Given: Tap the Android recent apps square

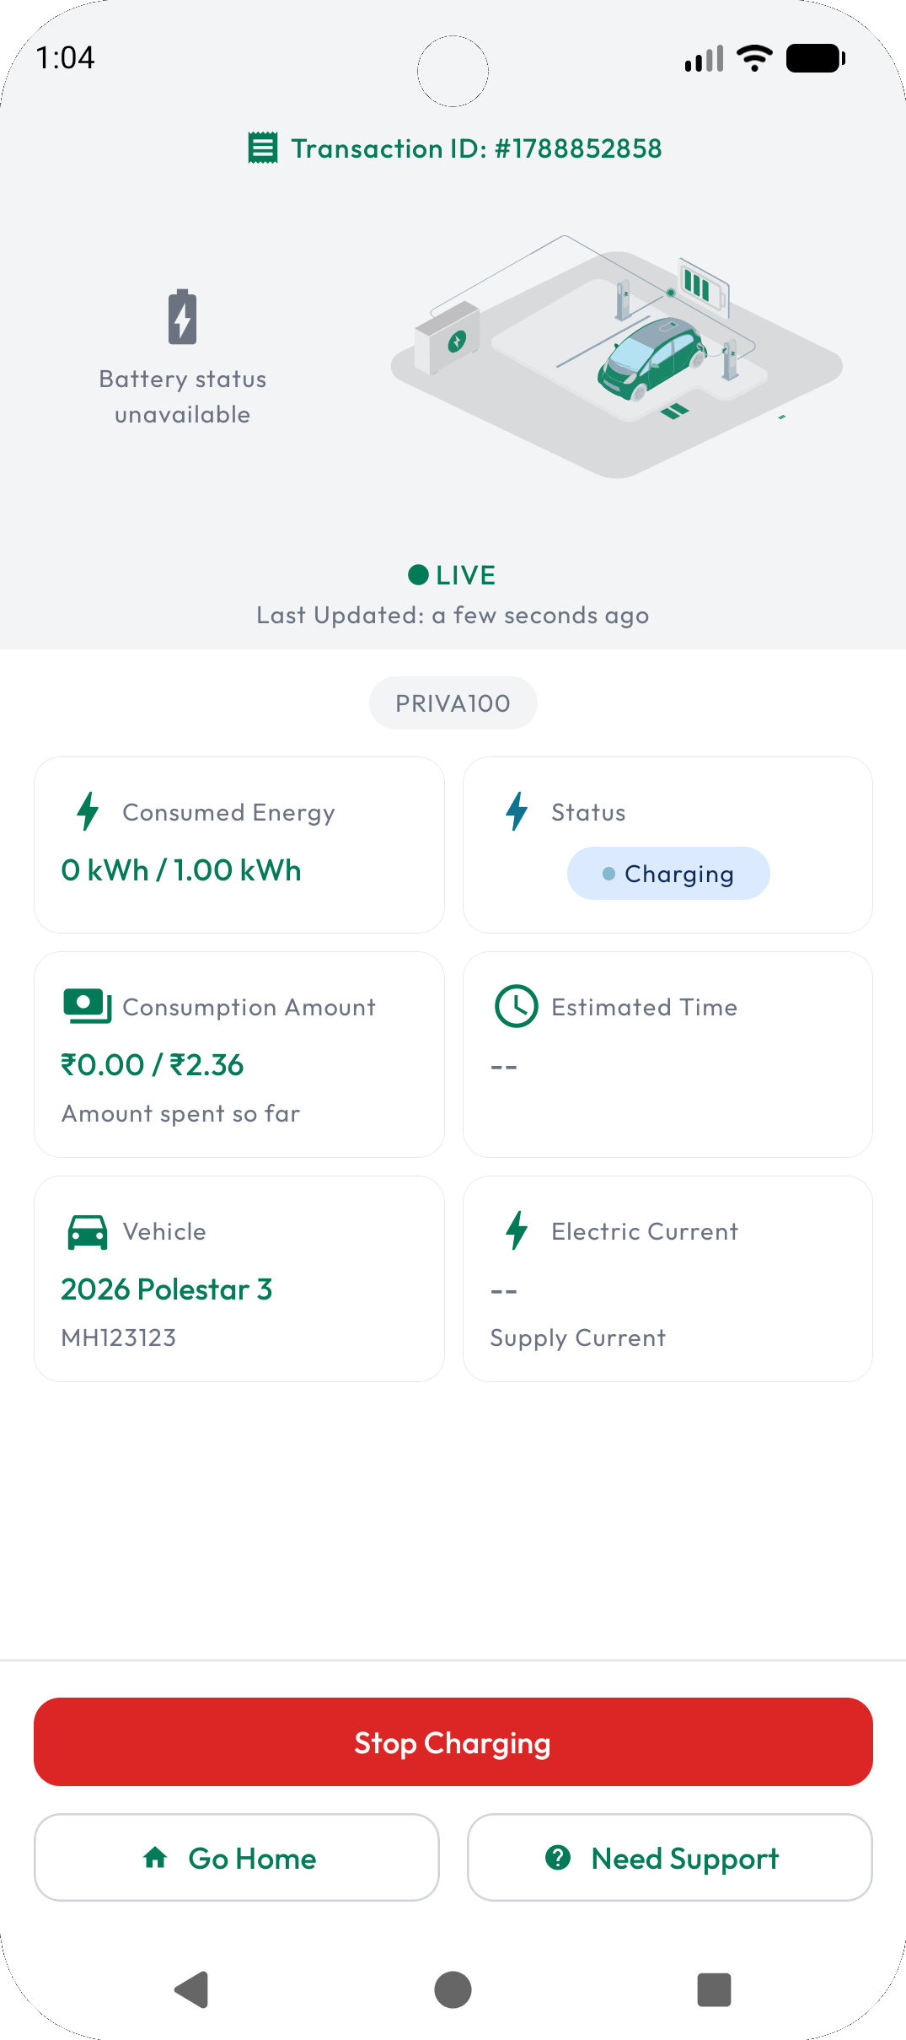Looking at the screenshot, I should click(714, 1990).
